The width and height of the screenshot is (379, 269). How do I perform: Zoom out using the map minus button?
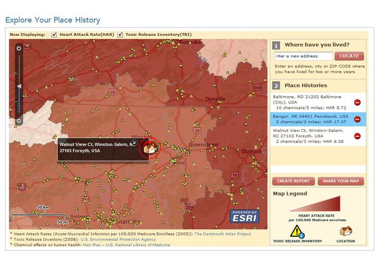click(x=19, y=121)
